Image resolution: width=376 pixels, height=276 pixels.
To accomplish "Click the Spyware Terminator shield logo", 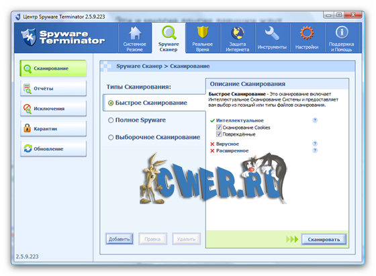I will [29, 37].
